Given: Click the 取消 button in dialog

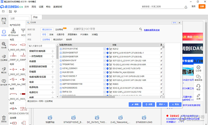Looking at the screenshot, I should 175,105.
